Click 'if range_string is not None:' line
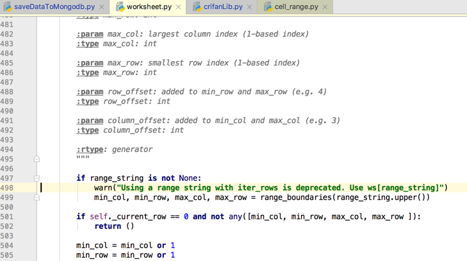Image resolution: width=467 pixels, height=261 pixels. [x=139, y=178]
